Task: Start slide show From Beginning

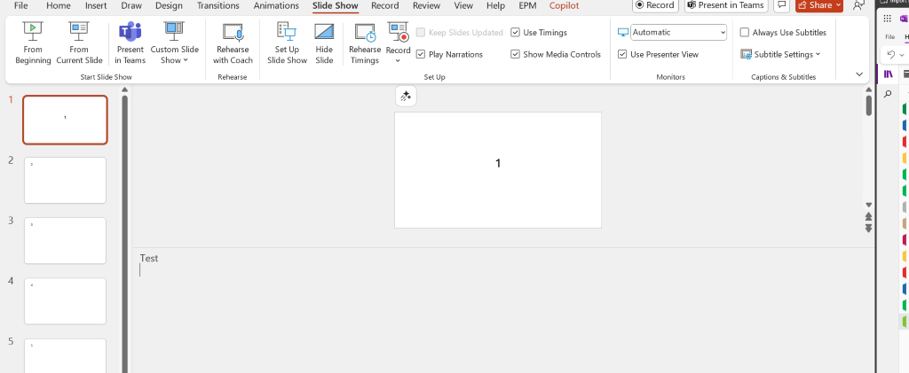Action: coord(33,43)
